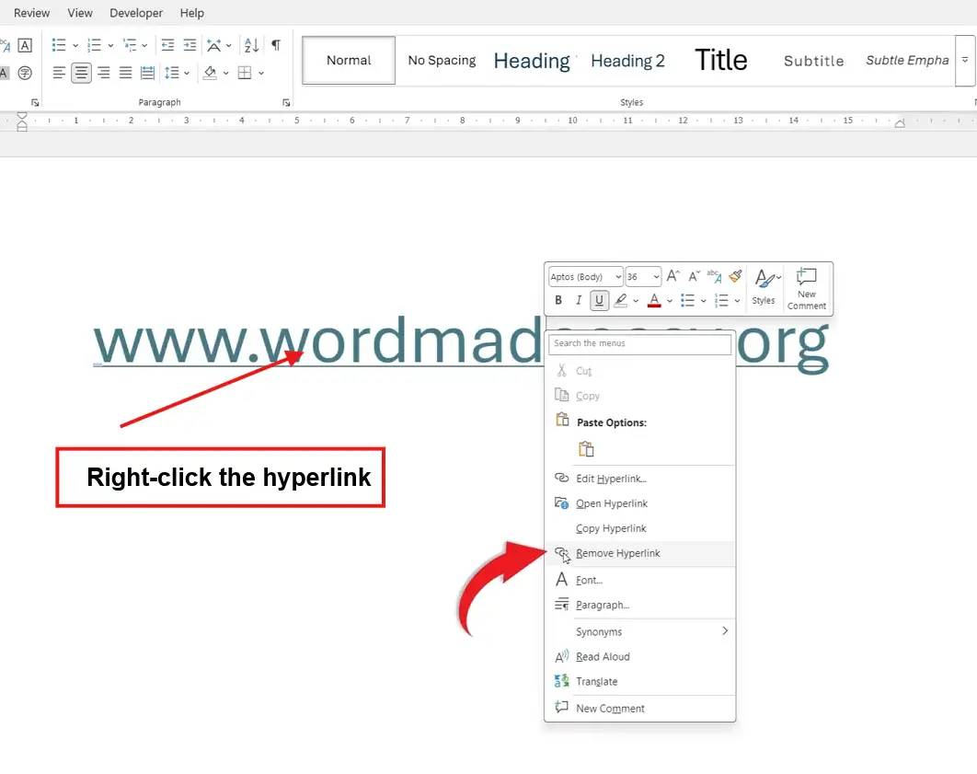Select Remove Hyperlink

pos(640,553)
